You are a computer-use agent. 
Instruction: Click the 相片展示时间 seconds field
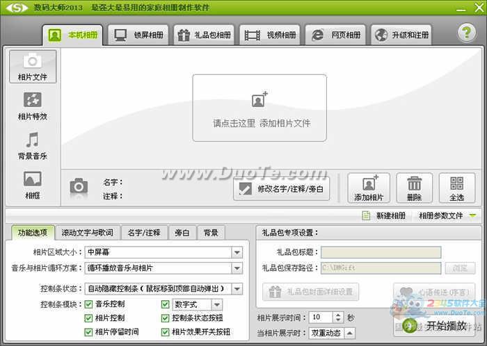click(321, 317)
